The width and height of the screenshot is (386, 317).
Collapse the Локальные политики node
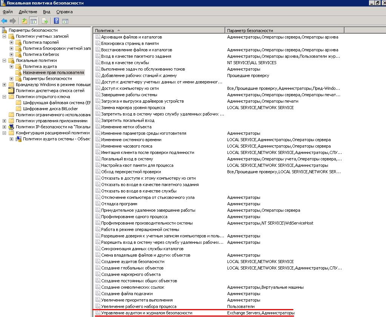point(4,60)
